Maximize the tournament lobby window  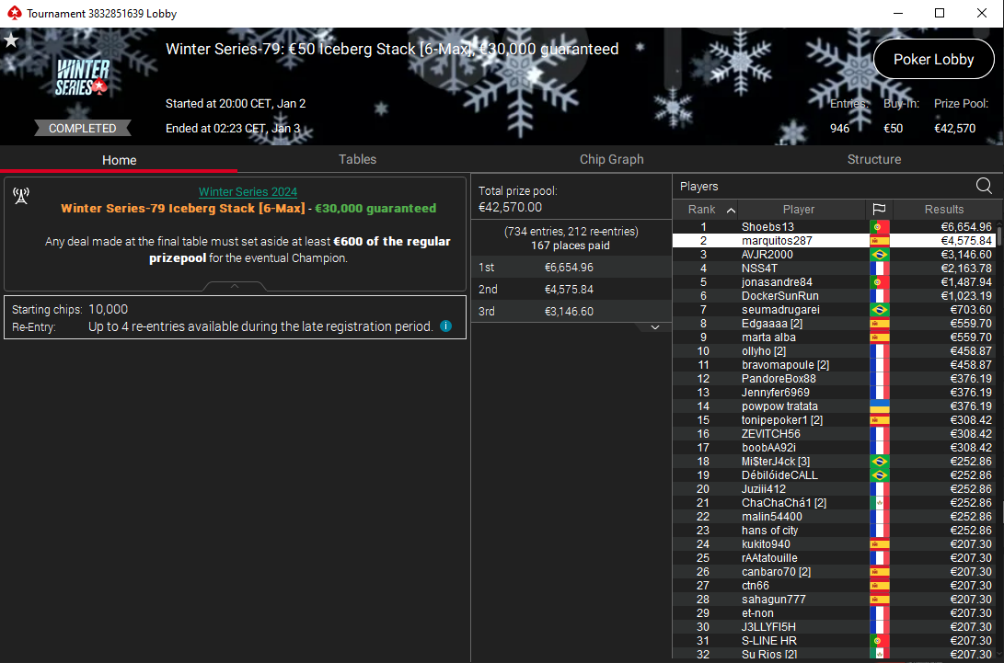940,13
